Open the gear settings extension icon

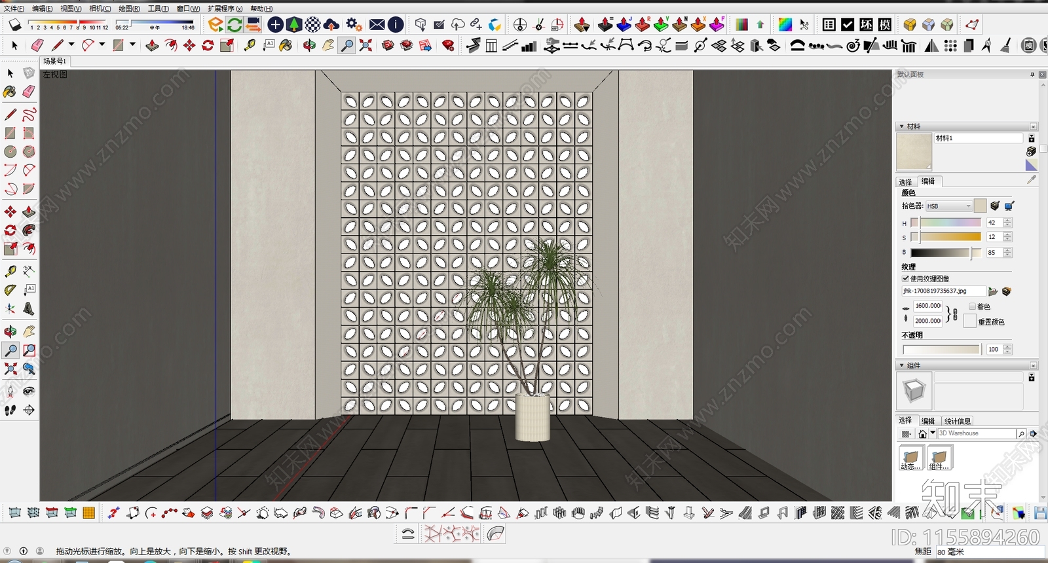pyautogui.click(x=354, y=25)
